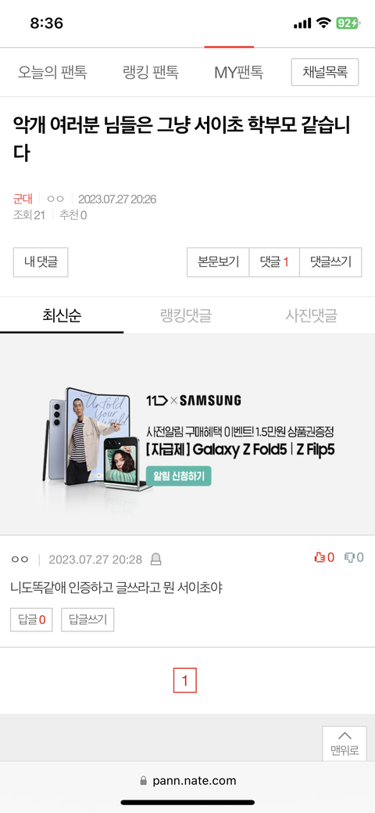Tap the lock icon beside pann.nate.com
This screenshot has width=375, height=813.
(144, 781)
